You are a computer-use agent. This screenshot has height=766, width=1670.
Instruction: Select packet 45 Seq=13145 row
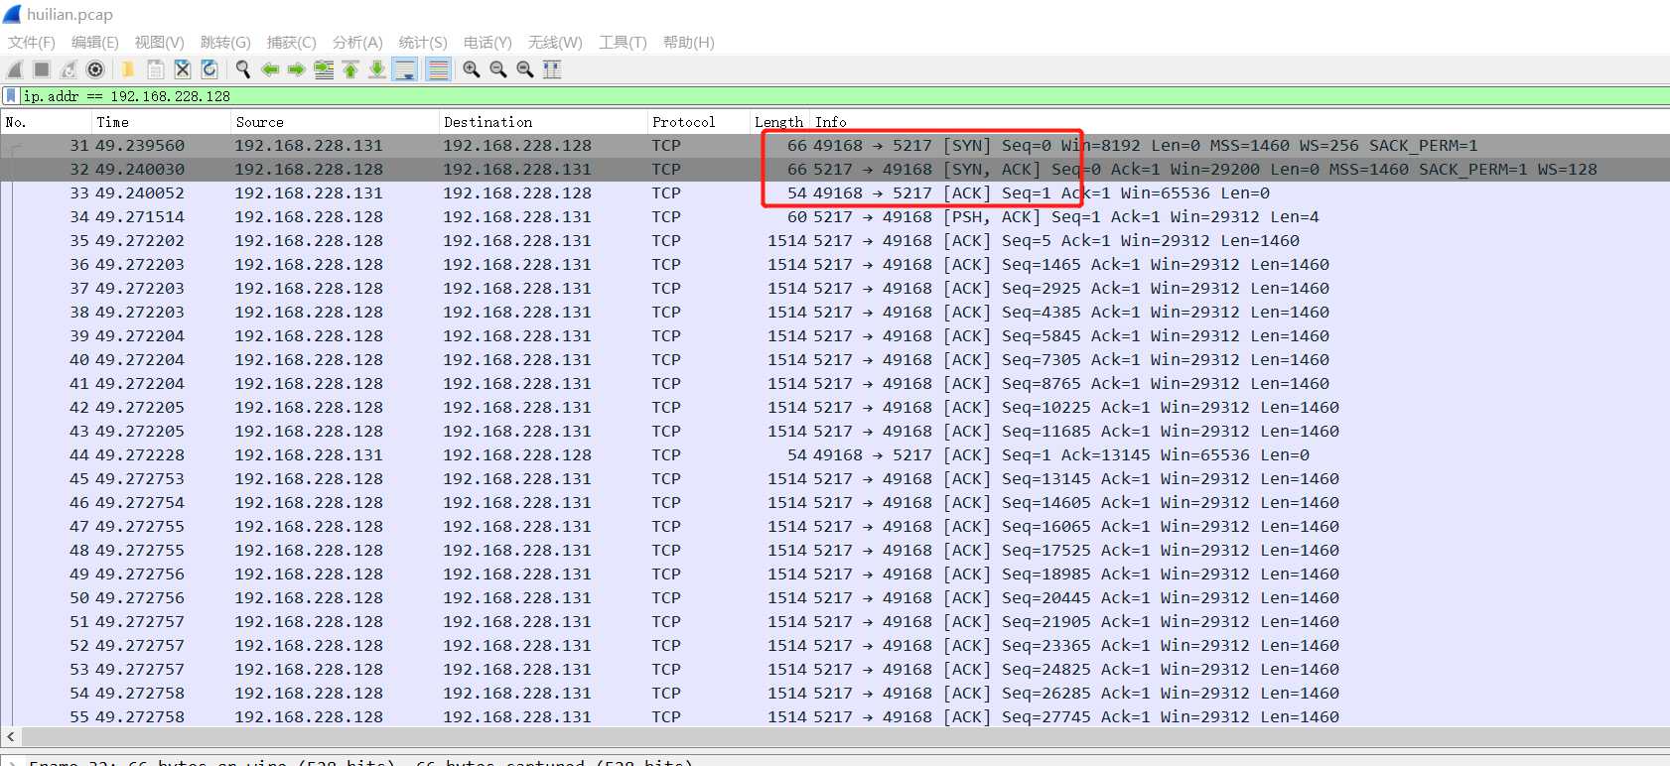(x=835, y=479)
